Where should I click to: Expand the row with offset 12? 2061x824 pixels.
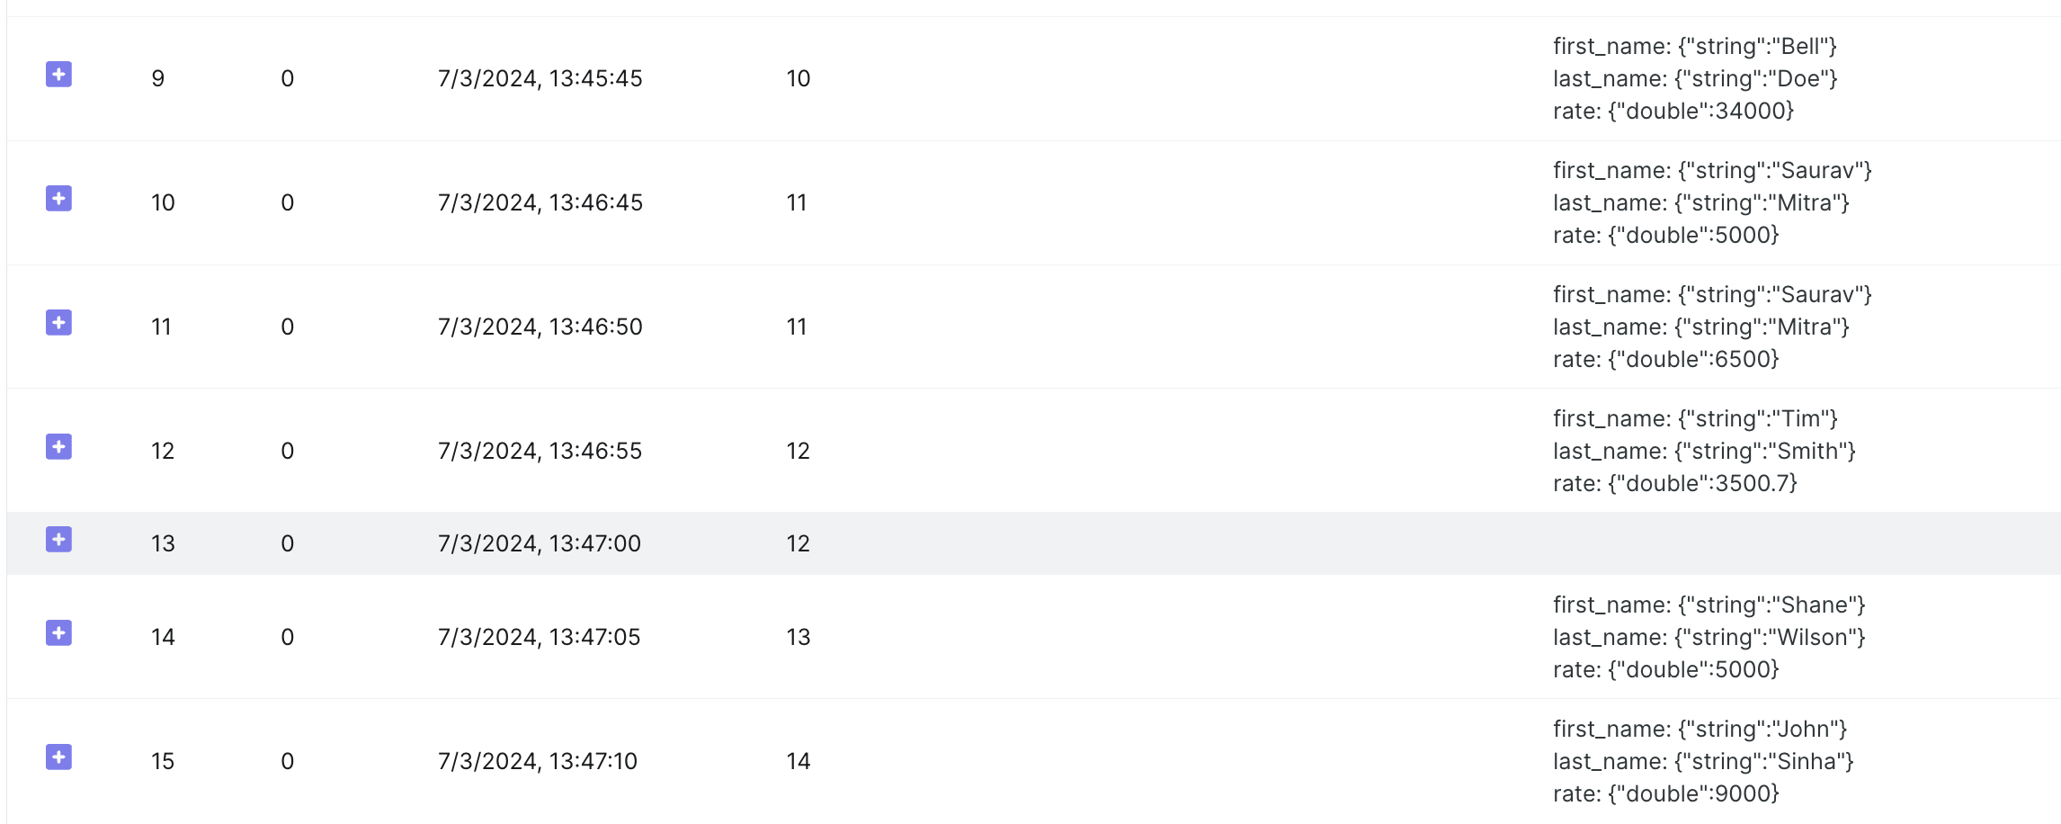point(58,447)
